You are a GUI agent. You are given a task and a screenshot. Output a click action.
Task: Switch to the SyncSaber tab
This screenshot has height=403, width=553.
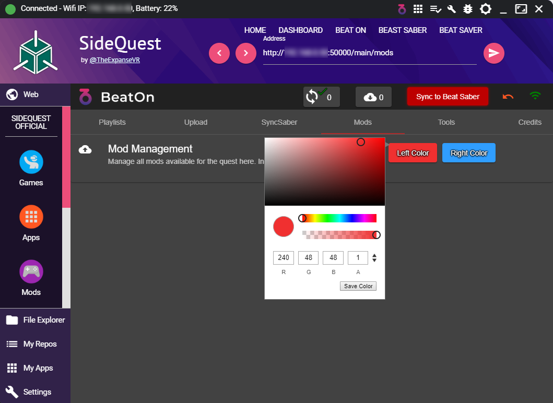[x=279, y=122]
